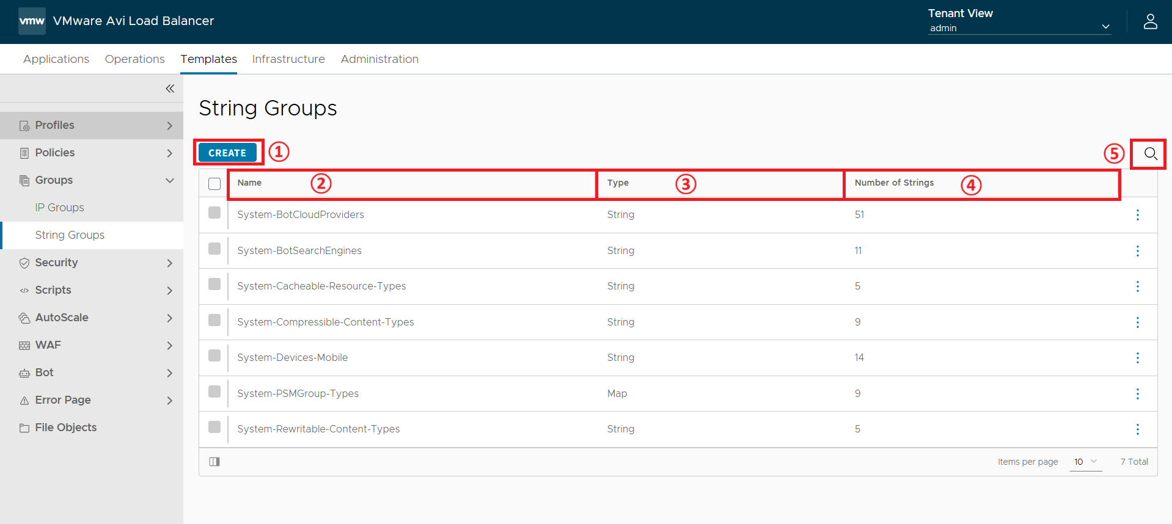
Task: Open actions menu for System-BotCloudProviders
Action: tap(1137, 215)
